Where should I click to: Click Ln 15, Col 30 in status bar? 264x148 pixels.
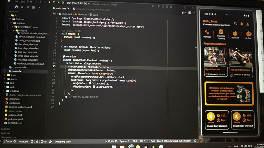coord(111,141)
